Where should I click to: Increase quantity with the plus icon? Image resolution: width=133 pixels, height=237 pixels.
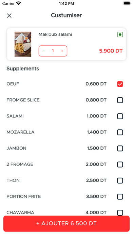pos(62,51)
